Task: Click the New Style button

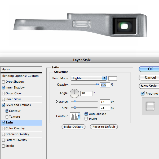Action: coord(149,86)
